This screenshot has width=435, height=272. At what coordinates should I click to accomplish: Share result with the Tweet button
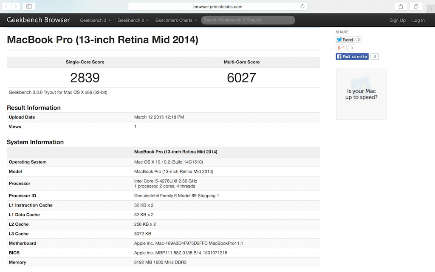pyautogui.click(x=345, y=40)
